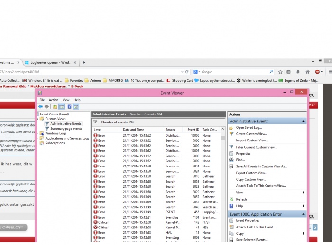Click the Up one level folder icon
The image size is (332, 245).
[55, 107]
